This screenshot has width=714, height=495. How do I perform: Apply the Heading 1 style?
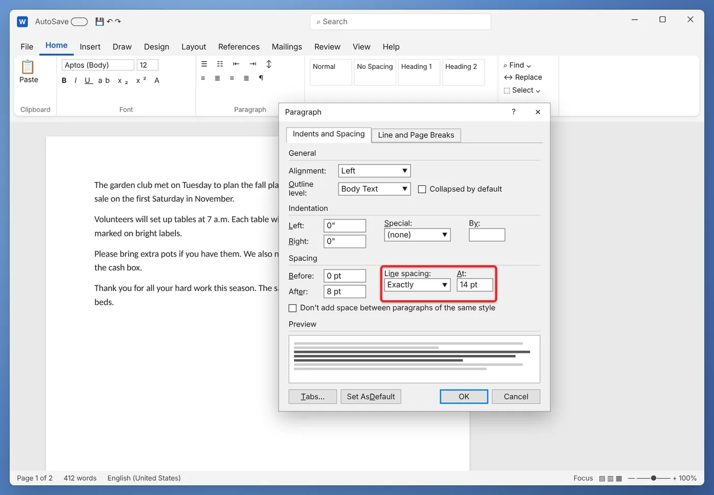pyautogui.click(x=419, y=72)
